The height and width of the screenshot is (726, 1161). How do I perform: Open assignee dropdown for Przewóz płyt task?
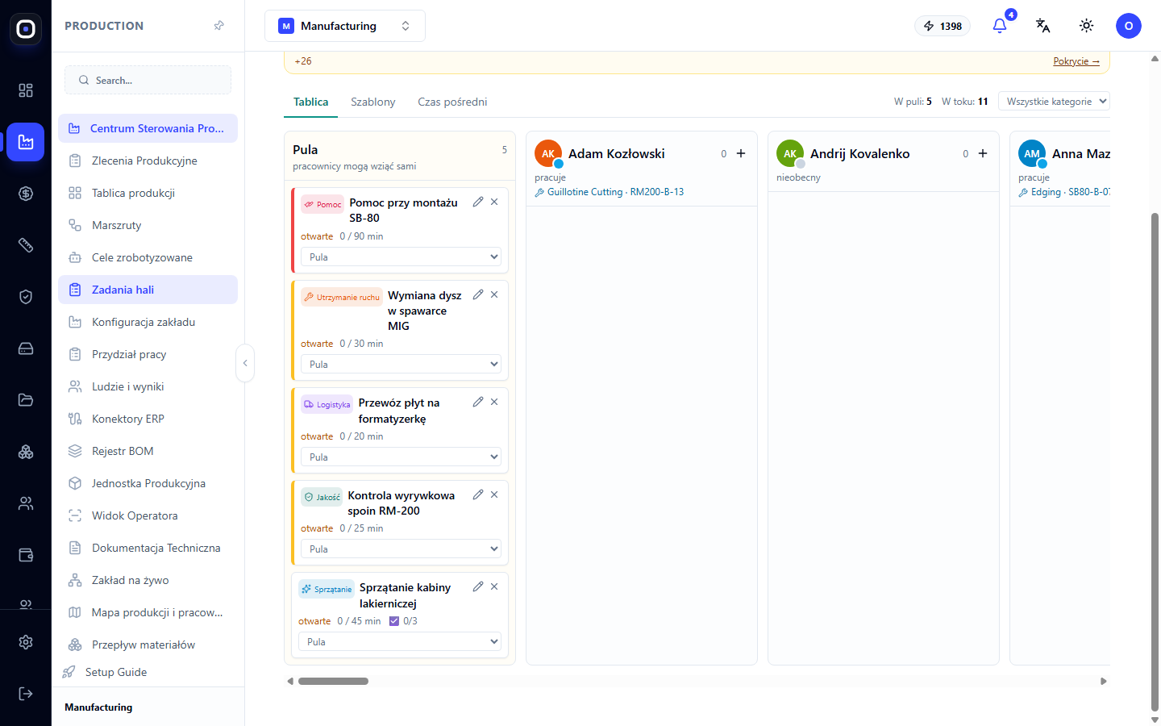(401, 457)
